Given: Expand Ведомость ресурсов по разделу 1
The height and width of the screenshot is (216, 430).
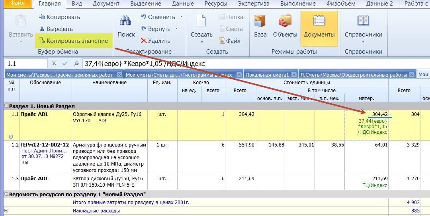Looking at the screenshot, I should 6,194.
